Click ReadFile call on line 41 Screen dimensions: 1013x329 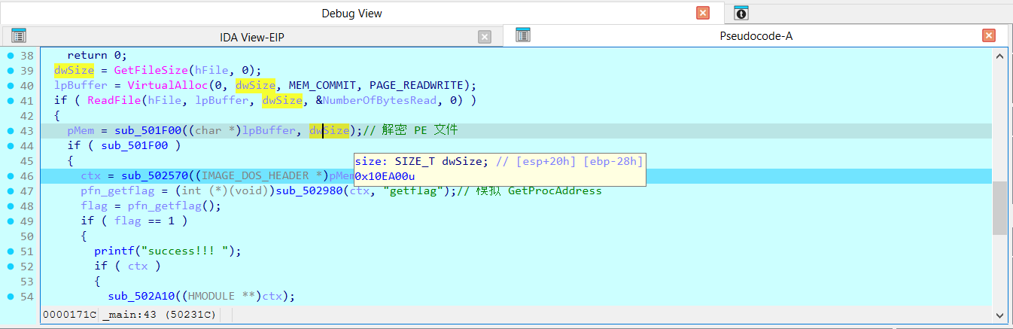(116, 100)
